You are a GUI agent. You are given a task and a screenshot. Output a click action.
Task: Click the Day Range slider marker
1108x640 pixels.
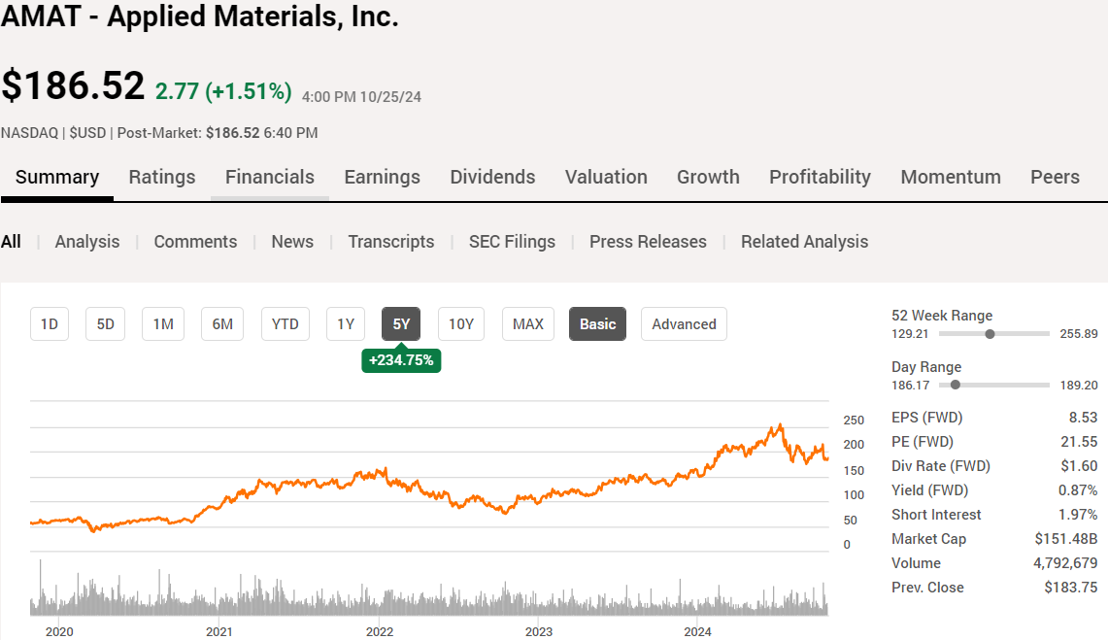(956, 385)
